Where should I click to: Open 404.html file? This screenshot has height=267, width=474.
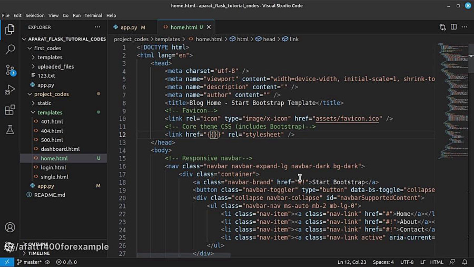click(x=52, y=131)
